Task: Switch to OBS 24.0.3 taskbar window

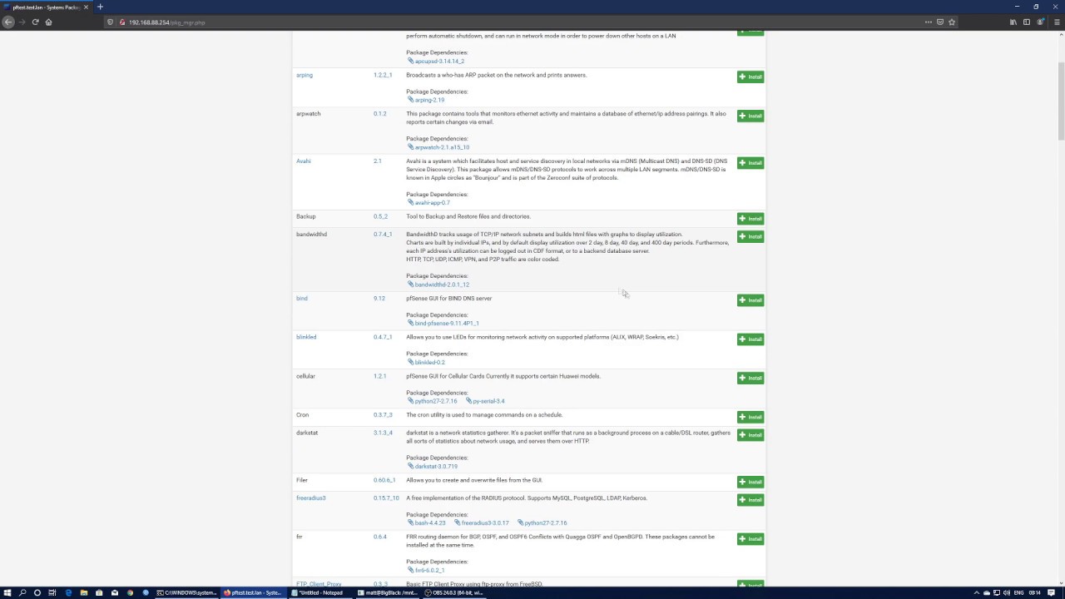Action: pyautogui.click(x=456, y=592)
